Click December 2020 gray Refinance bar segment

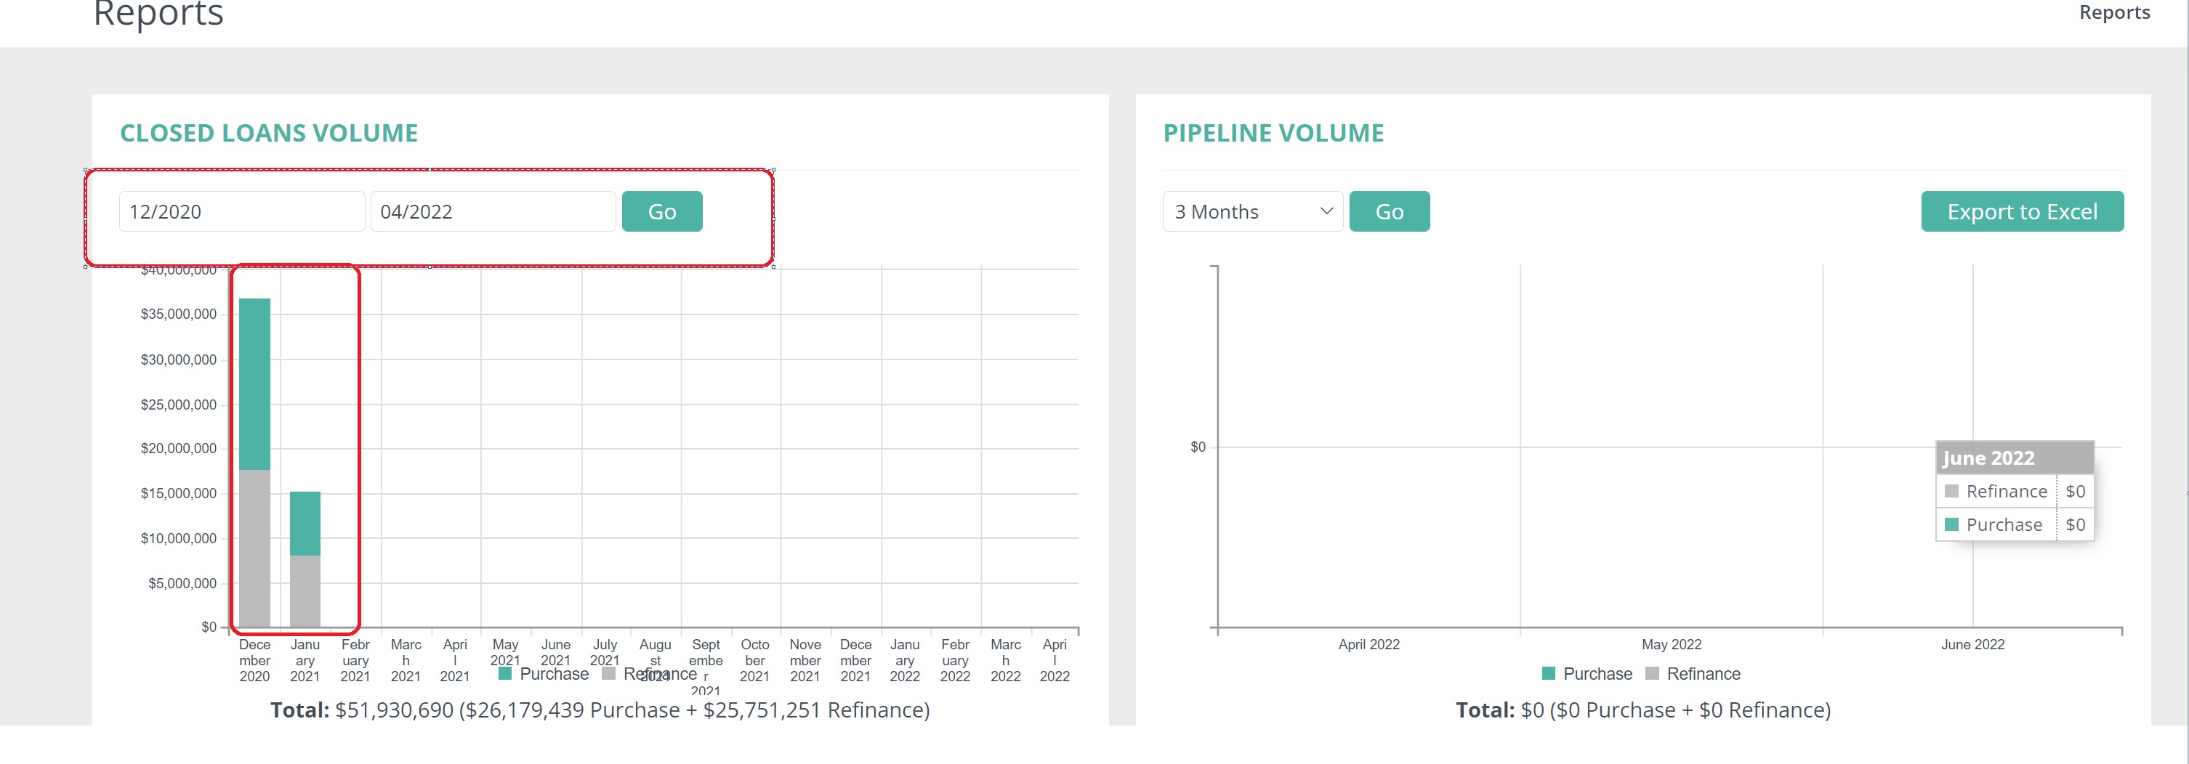[x=254, y=548]
